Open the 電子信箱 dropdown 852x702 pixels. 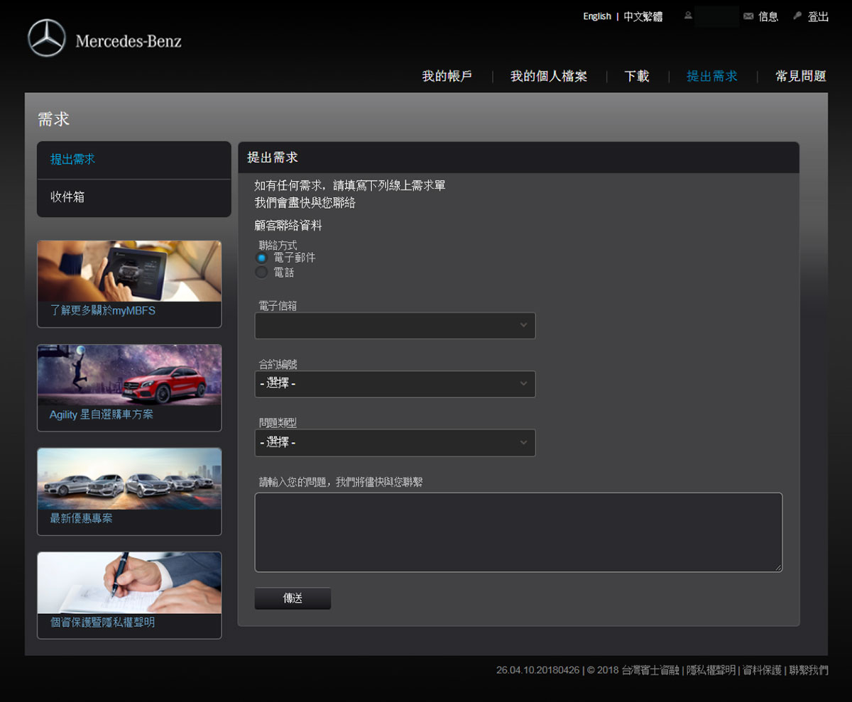click(x=395, y=326)
